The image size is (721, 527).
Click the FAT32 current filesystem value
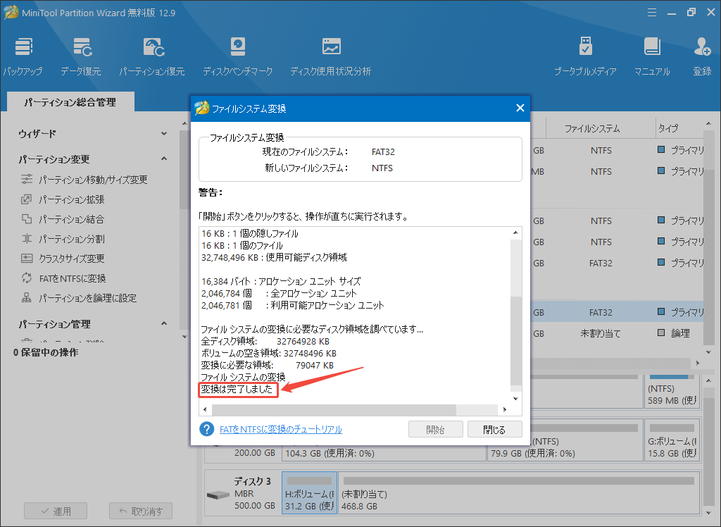pos(383,152)
